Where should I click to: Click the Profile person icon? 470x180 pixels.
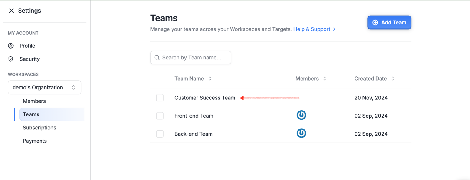point(11,46)
